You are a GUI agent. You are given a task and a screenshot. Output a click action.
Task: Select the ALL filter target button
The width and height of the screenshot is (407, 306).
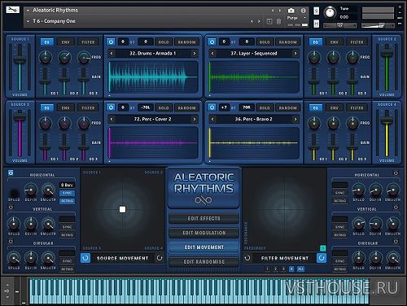pos(300,269)
